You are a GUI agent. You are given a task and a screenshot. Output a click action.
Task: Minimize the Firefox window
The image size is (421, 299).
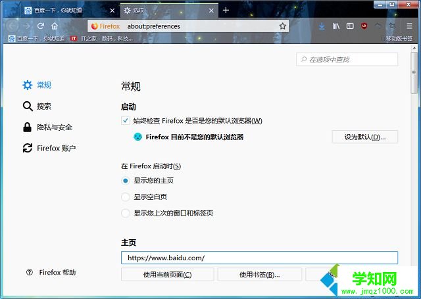pyautogui.click(x=380, y=5)
